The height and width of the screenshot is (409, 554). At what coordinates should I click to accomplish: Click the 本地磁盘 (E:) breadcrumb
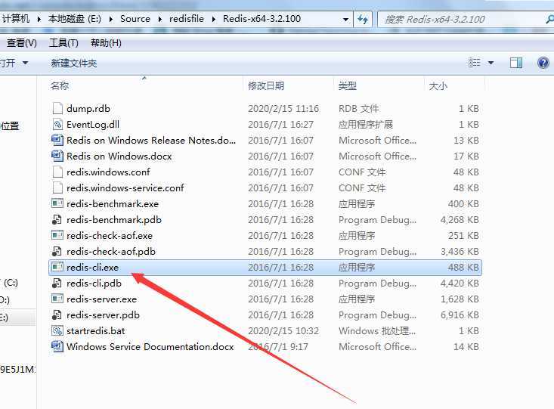75,19
